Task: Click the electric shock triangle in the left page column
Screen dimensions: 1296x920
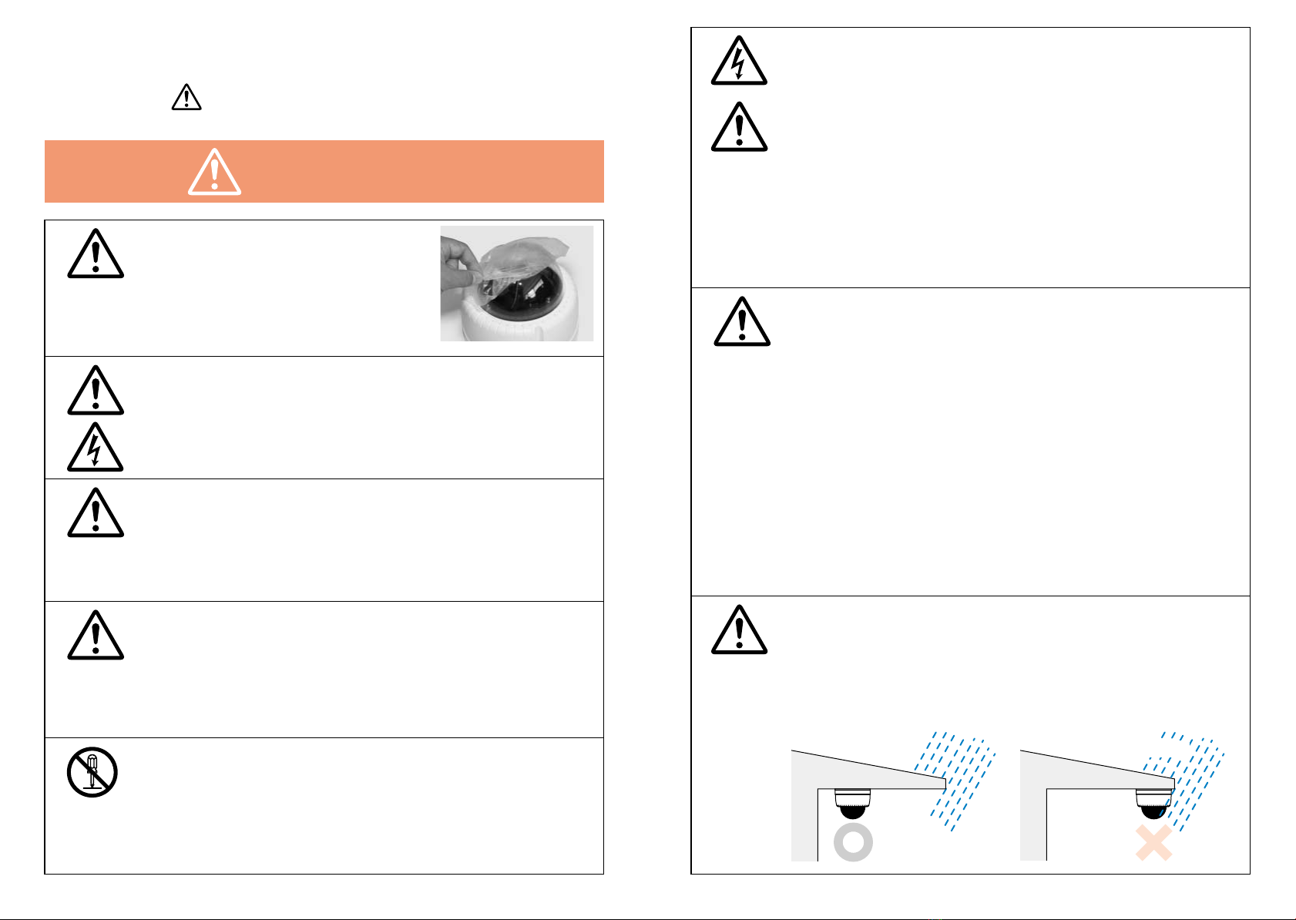Action: pyautogui.click(x=96, y=447)
